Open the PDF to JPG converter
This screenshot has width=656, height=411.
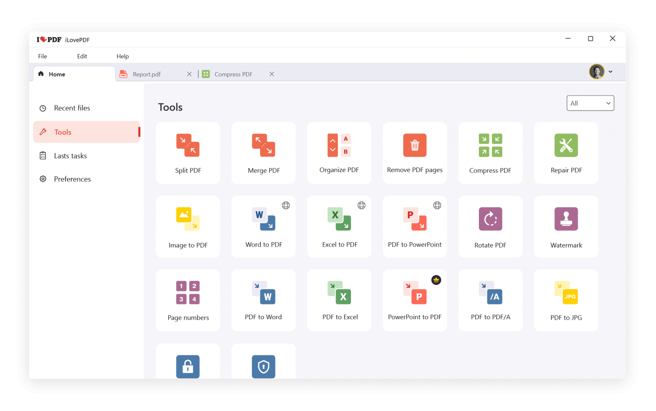point(566,300)
